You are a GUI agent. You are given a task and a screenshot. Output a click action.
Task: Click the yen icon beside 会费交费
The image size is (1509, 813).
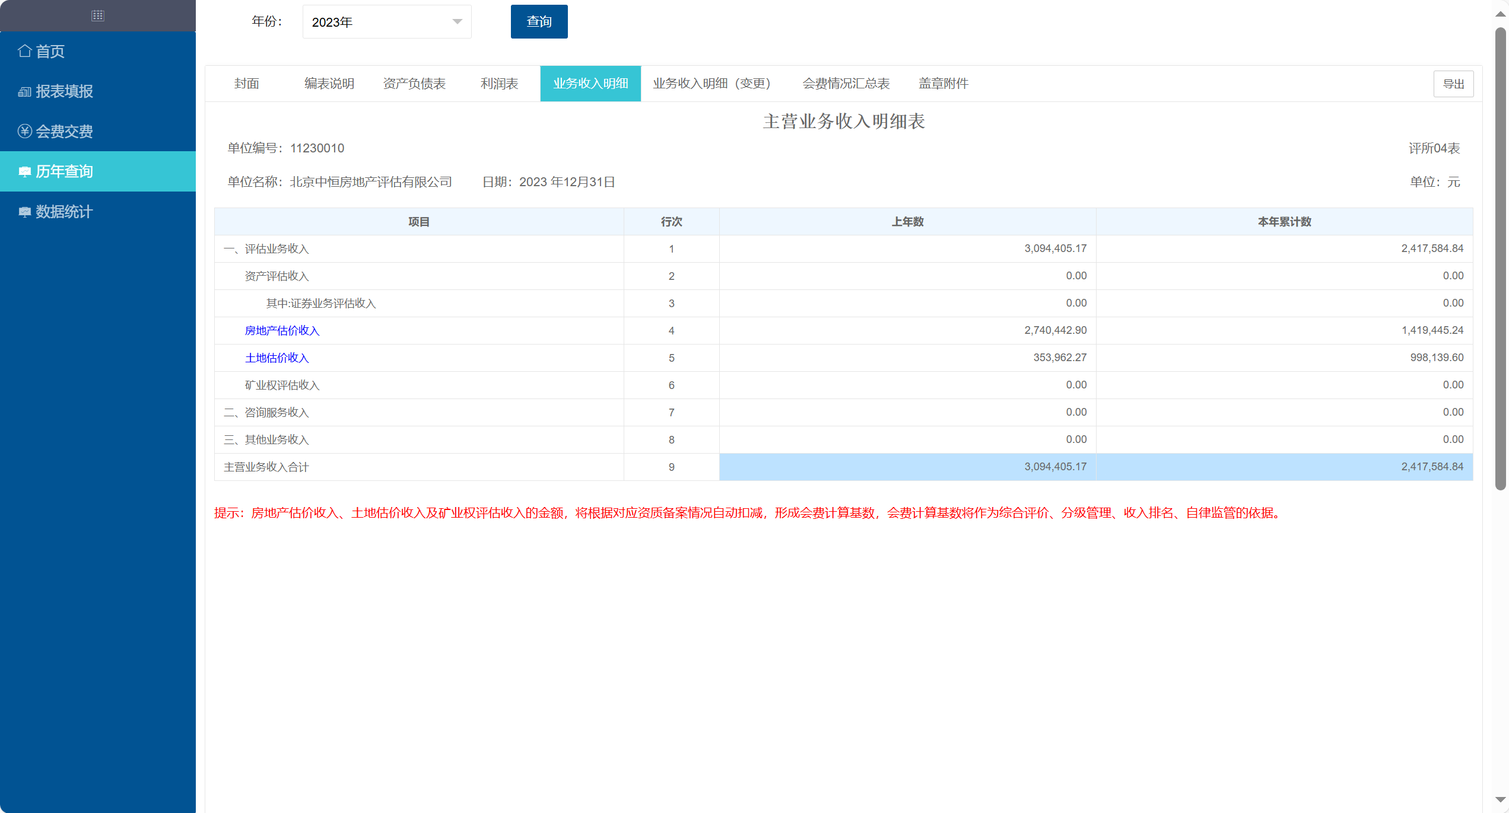24,131
